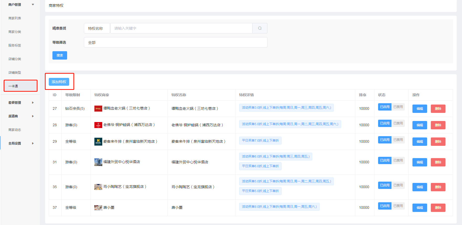This screenshot has width=462, height=225.
Task: Expand the 全局设置 submenu arrow
Action: pos(33,143)
